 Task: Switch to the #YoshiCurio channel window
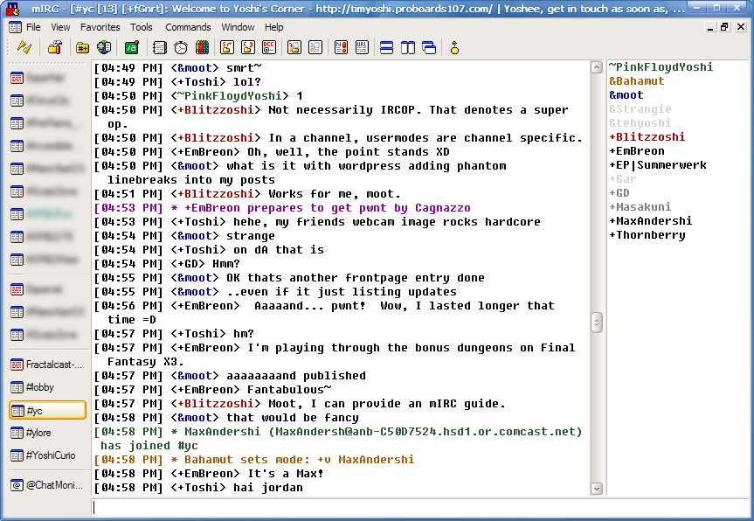(x=52, y=455)
